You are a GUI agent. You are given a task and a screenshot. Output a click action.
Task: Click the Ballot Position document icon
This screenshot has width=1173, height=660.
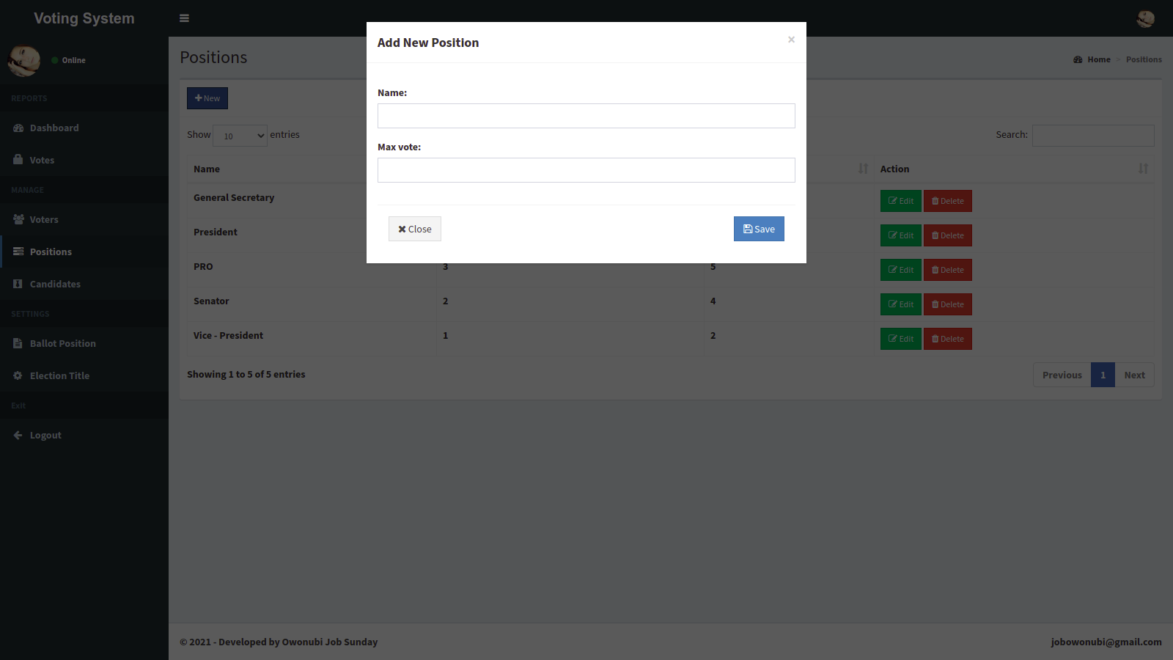pos(18,343)
